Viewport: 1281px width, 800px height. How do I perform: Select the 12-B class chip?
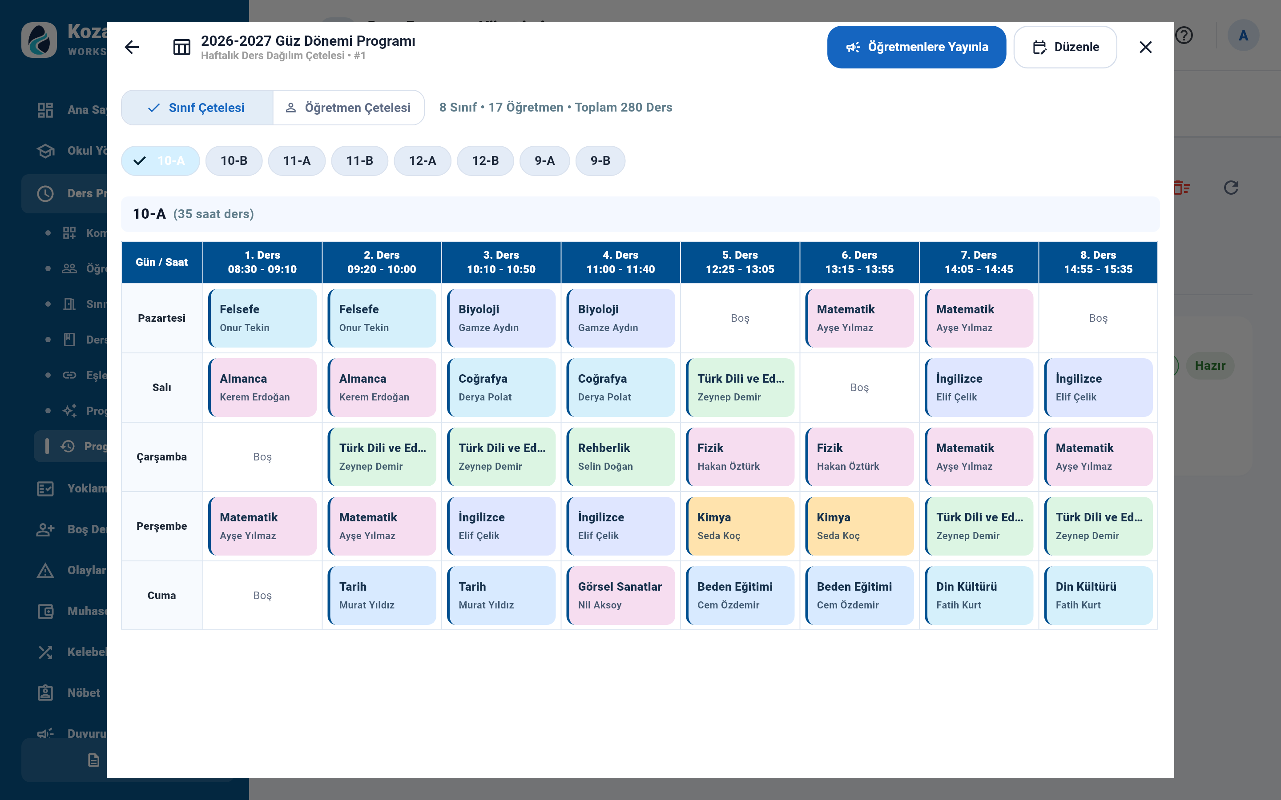pos(485,160)
